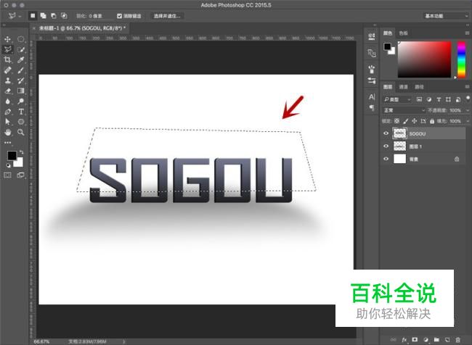Viewport: 472px width, 345px height.
Task: Add a layer style with fx button
Action: [x=404, y=340]
